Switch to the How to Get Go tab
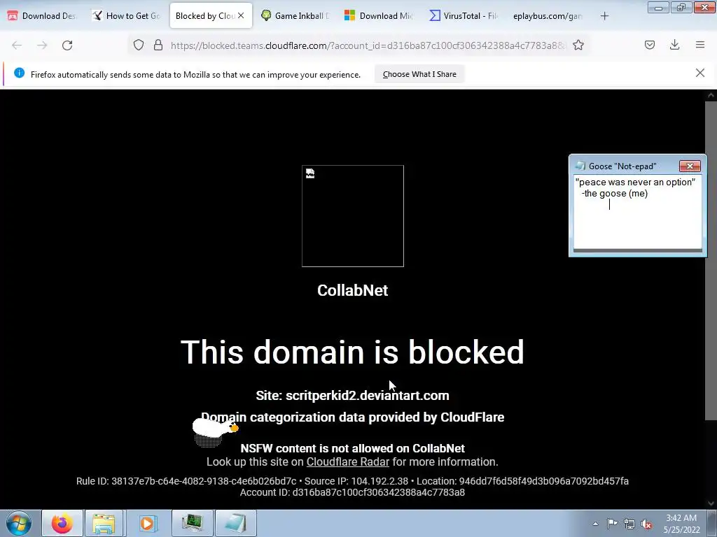Image resolution: width=717 pixels, height=537 pixels. click(x=126, y=16)
